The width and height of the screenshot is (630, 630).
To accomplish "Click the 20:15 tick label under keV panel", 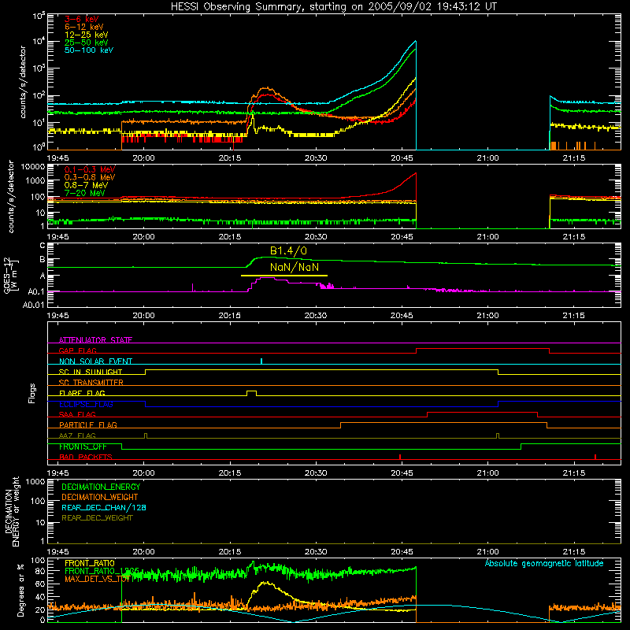I will click(x=230, y=158).
